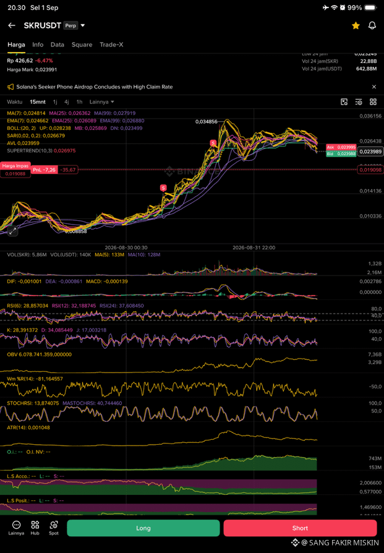384x553 pixels.
Task: Expand chart to fullscreen
Action: (x=12, y=231)
